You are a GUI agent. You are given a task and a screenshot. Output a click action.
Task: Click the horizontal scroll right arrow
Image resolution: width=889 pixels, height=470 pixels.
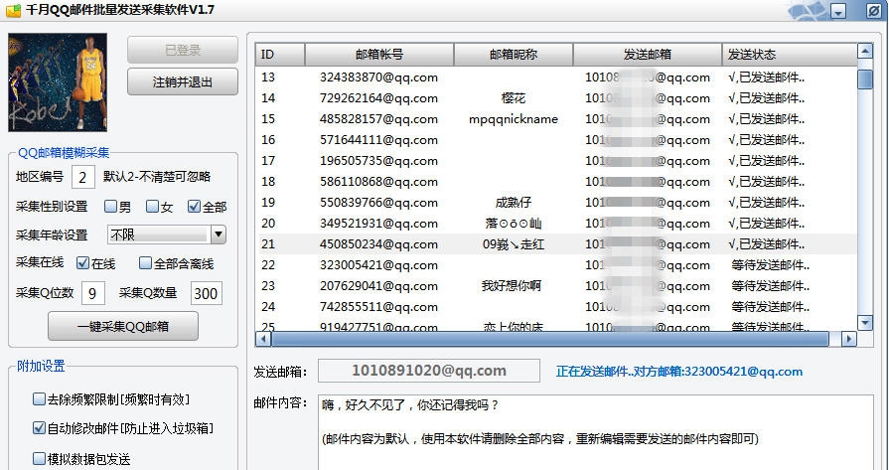point(848,339)
